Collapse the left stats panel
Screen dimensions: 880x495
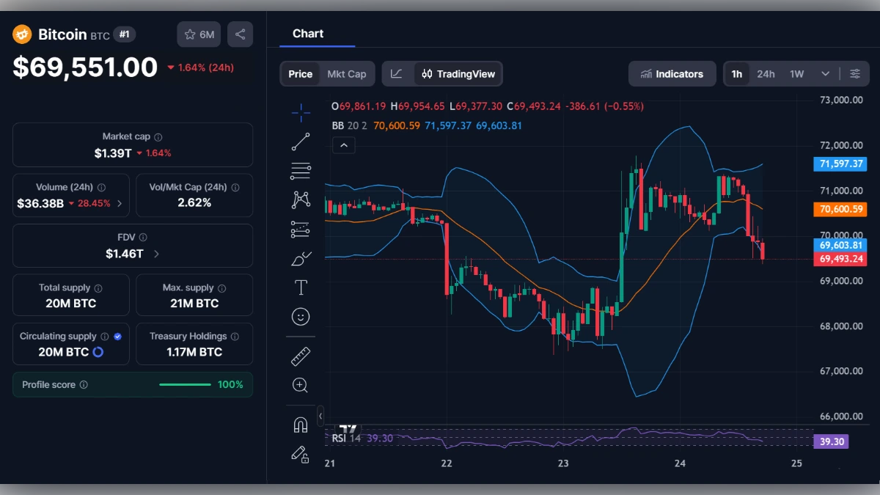(x=320, y=417)
